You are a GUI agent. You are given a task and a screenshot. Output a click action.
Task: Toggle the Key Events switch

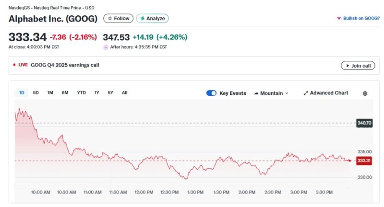pyautogui.click(x=211, y=93)
